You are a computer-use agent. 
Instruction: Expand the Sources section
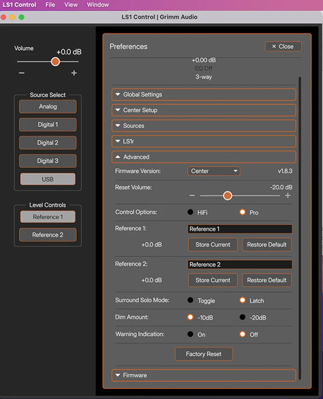click(204, 126)
